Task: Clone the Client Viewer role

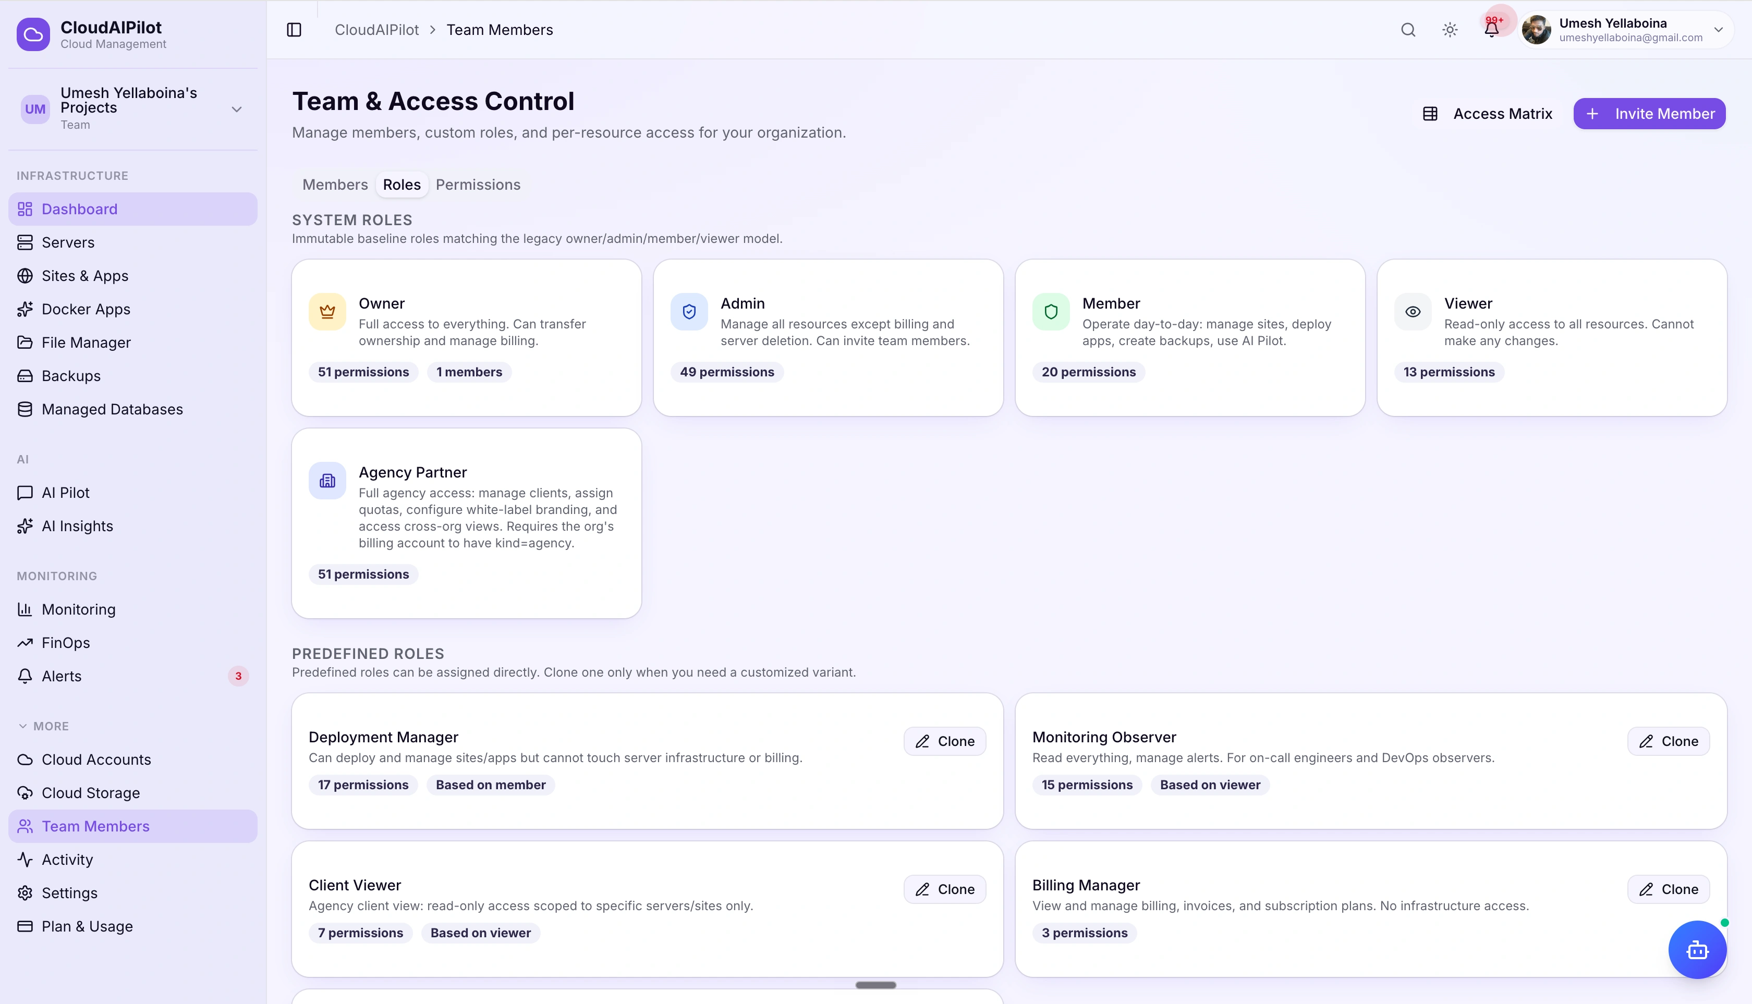Action: click(x=944, y=889)
